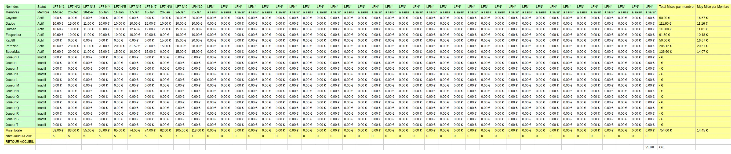Select SuperMat's total 126.60 € cell
Viewport: 731px width, 154px height.
(x=676, y=51)
